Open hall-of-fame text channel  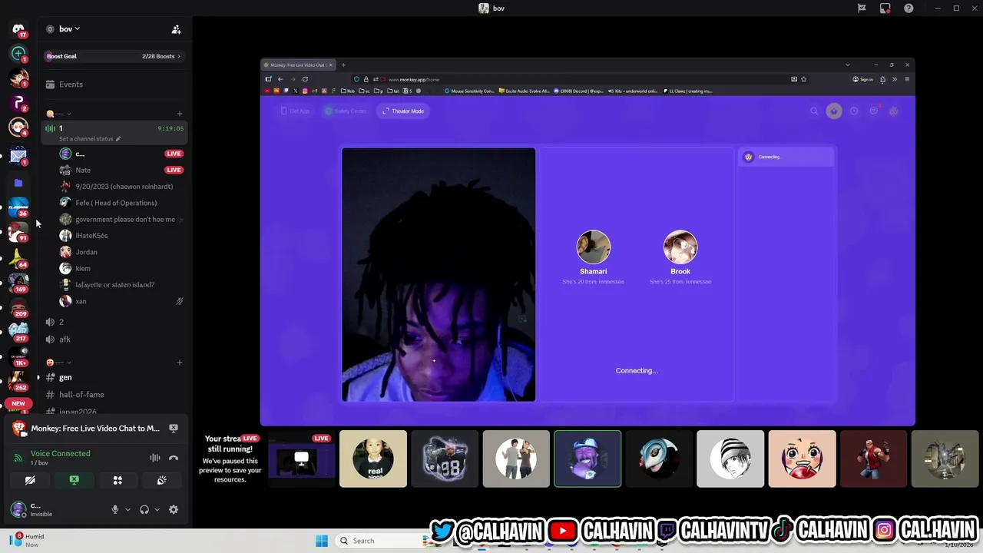(x=114, y=394)
